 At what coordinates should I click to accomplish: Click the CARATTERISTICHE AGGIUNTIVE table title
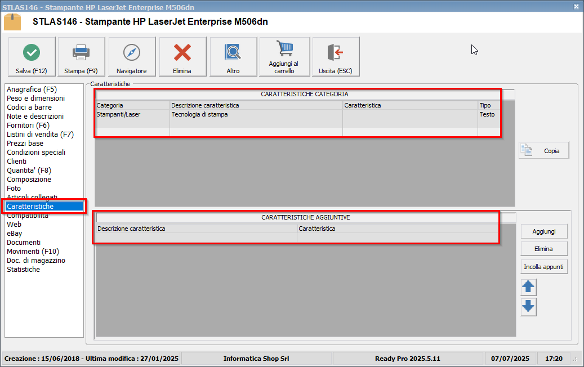pos(306,217)
